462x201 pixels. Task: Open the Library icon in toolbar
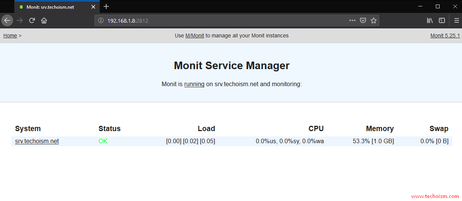[x=430, y=20]
